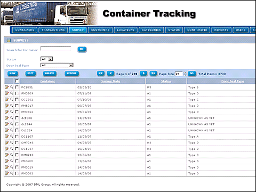This screenshot has height=192, width=256.
Task: Click the edit pencil icon for dc1000
Action: pos(7,118)
